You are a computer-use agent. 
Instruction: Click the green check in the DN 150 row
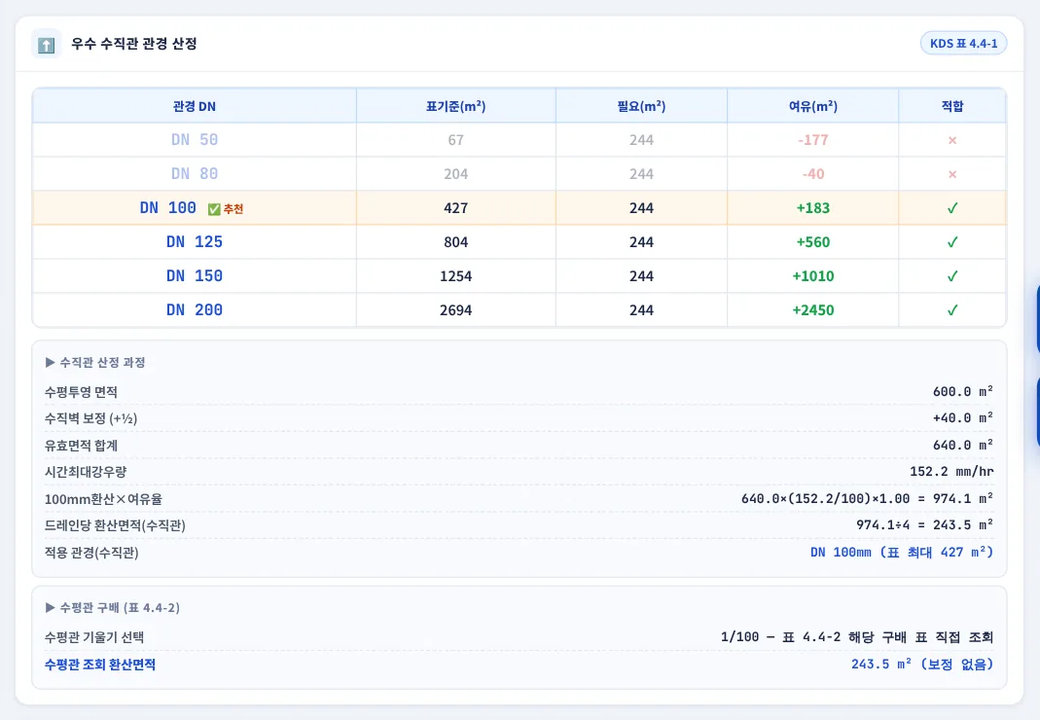pos(951,276)
